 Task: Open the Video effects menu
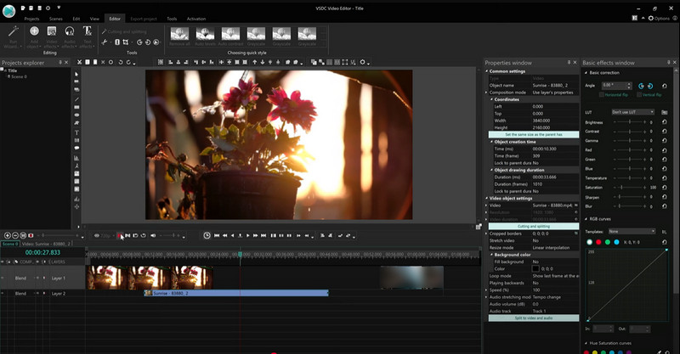pos(51,37)
